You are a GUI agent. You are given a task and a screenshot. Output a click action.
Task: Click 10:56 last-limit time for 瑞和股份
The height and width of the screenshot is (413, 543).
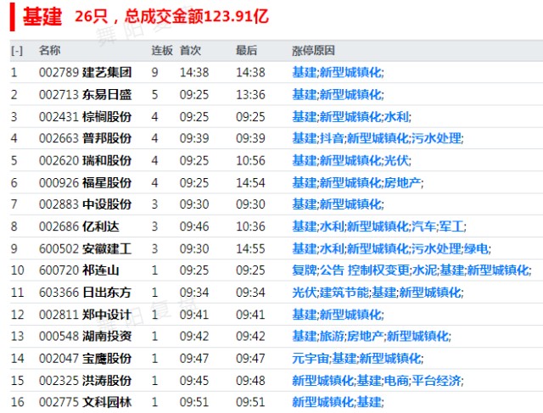pyautogui.click(x=251, y=160)
